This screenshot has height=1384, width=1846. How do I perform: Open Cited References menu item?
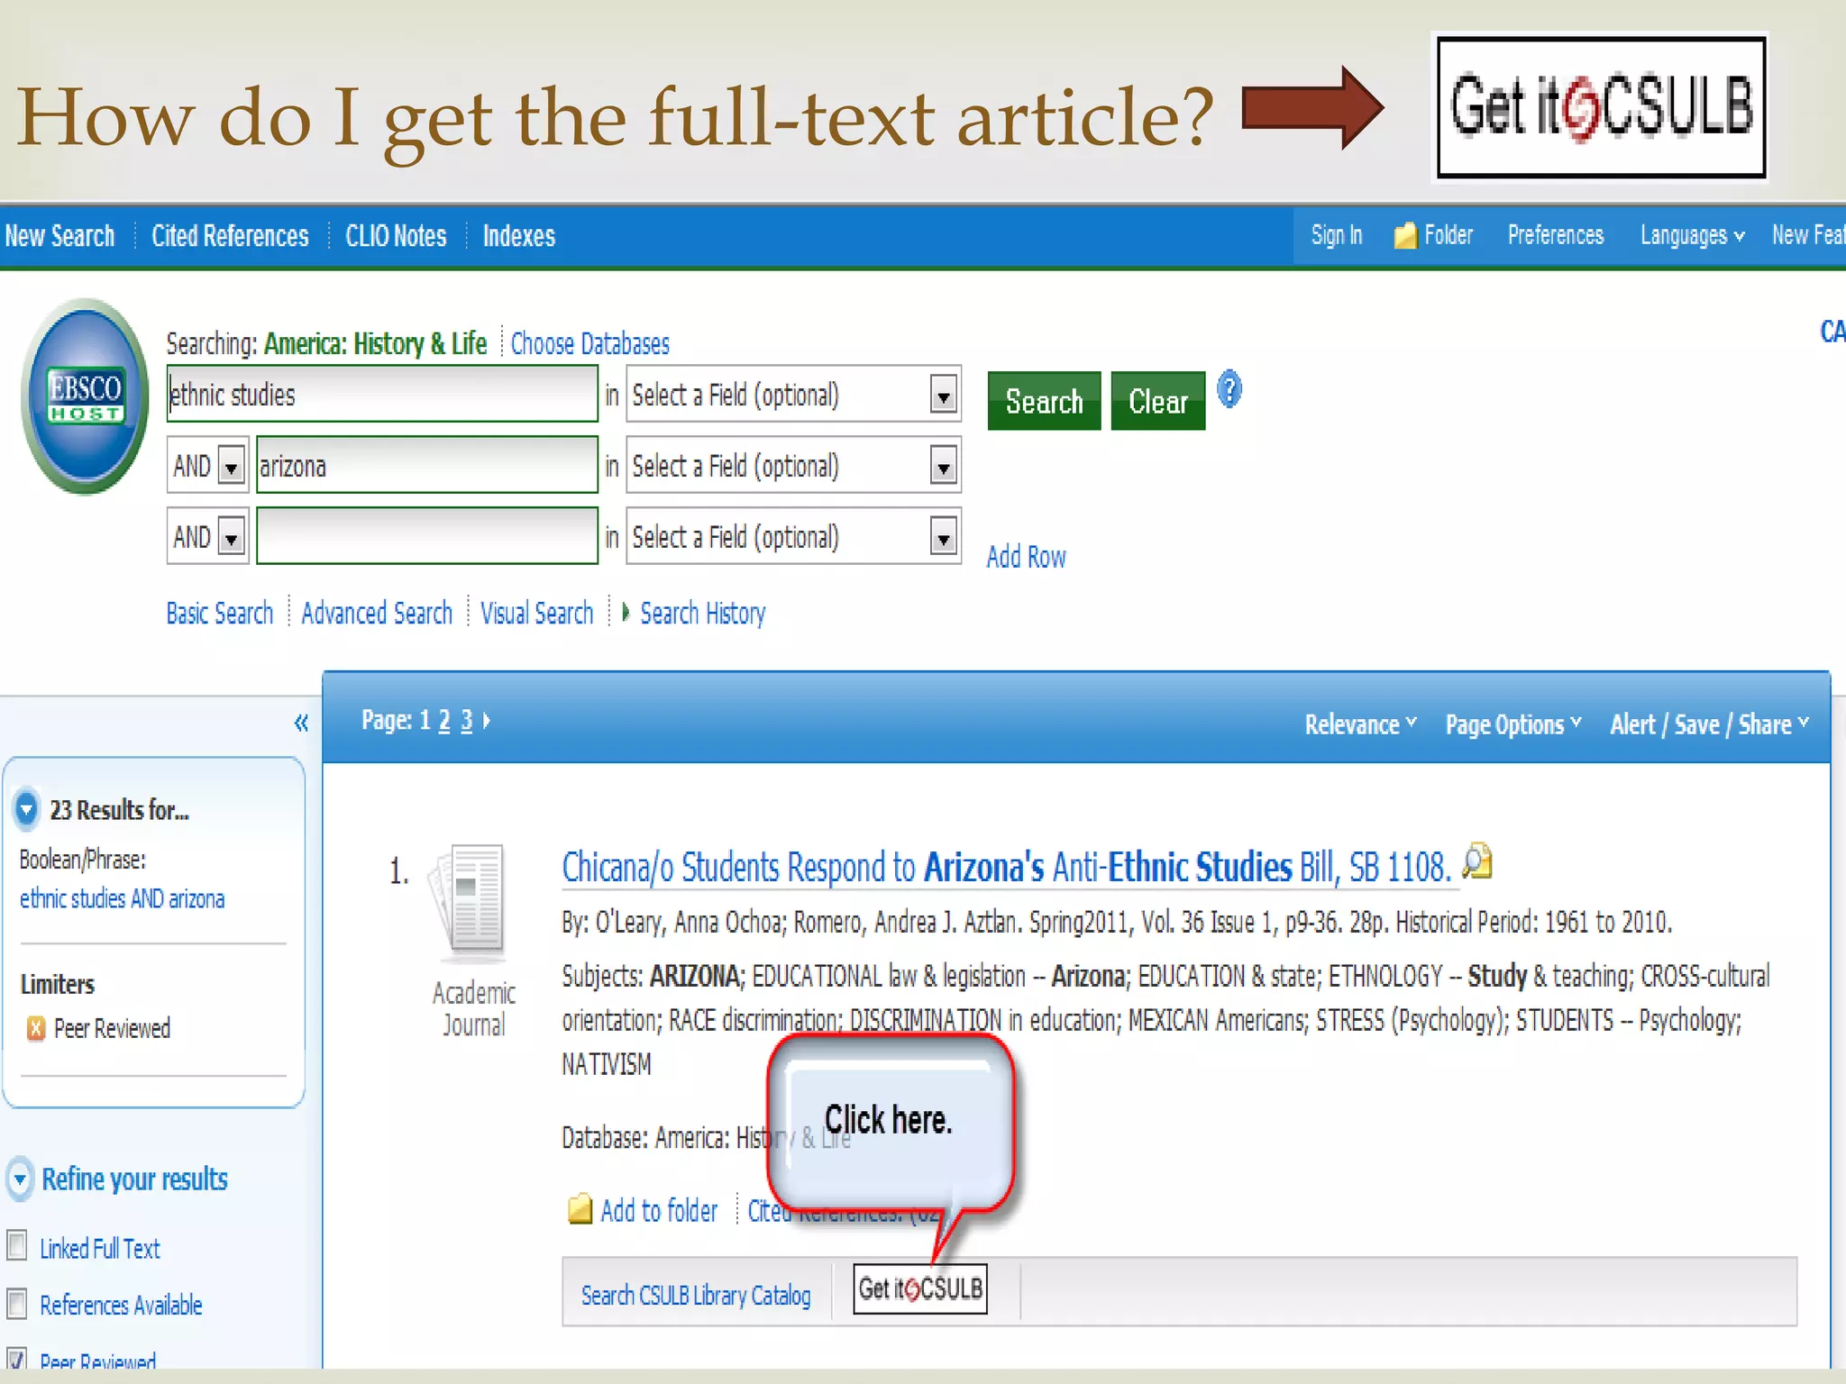pos(230,236)
